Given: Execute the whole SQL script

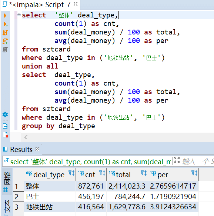Looking at the screenshot, I should click(x=5, y=33).
